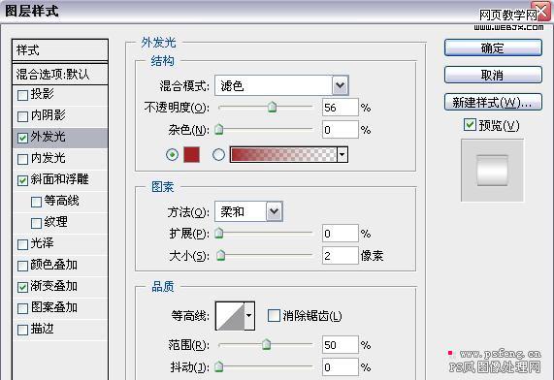554x380 pixels.
Task: Select the 斜面和浮雕 list entry label
Action: (59, 179)
